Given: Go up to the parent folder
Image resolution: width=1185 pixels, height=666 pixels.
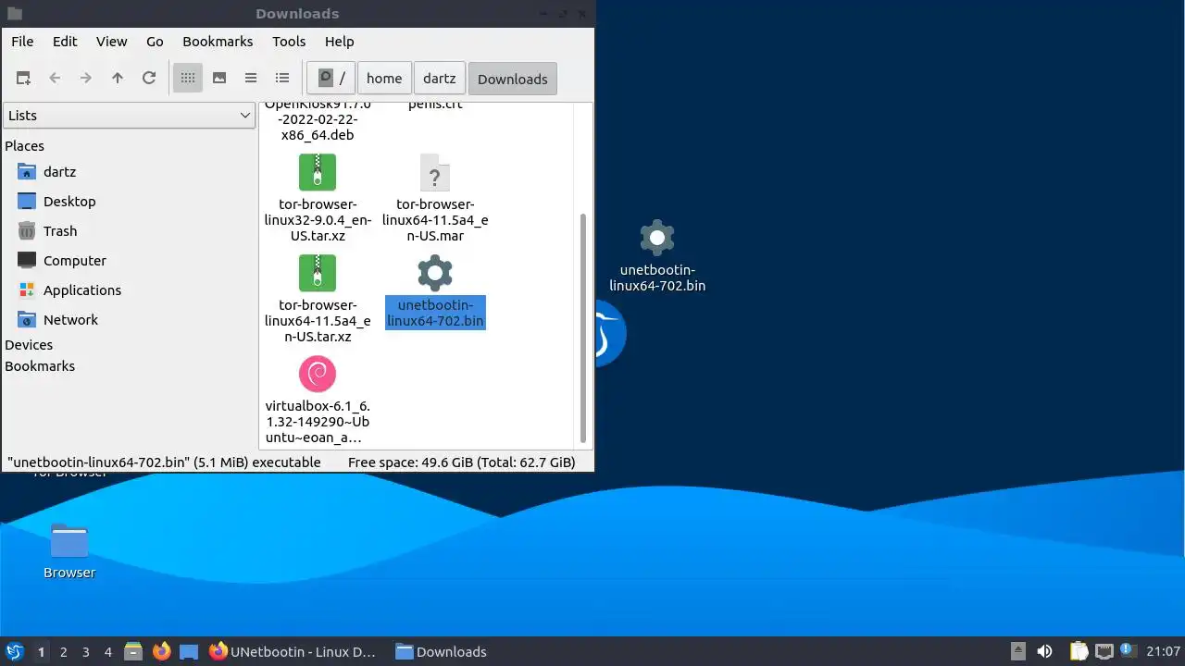Looking at the screenshot, I should tap(118, 79).
